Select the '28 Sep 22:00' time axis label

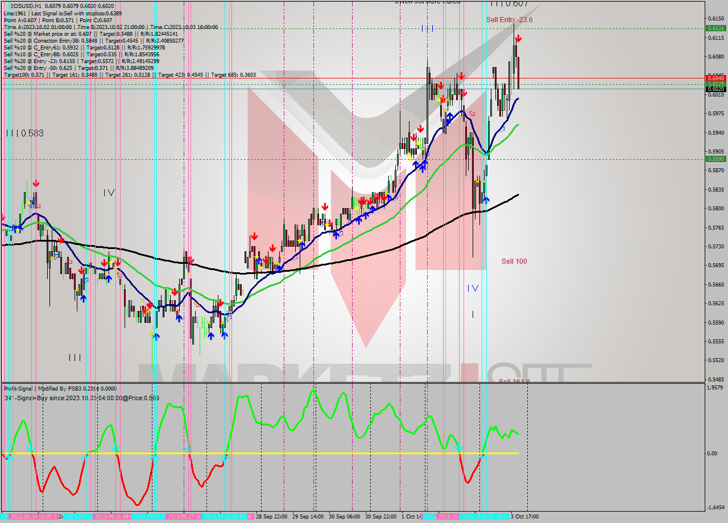pyautogui.click(x=270, y=517)
